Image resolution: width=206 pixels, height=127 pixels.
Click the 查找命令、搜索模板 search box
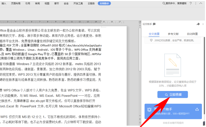pyautogui.click(x=174, y=3)
